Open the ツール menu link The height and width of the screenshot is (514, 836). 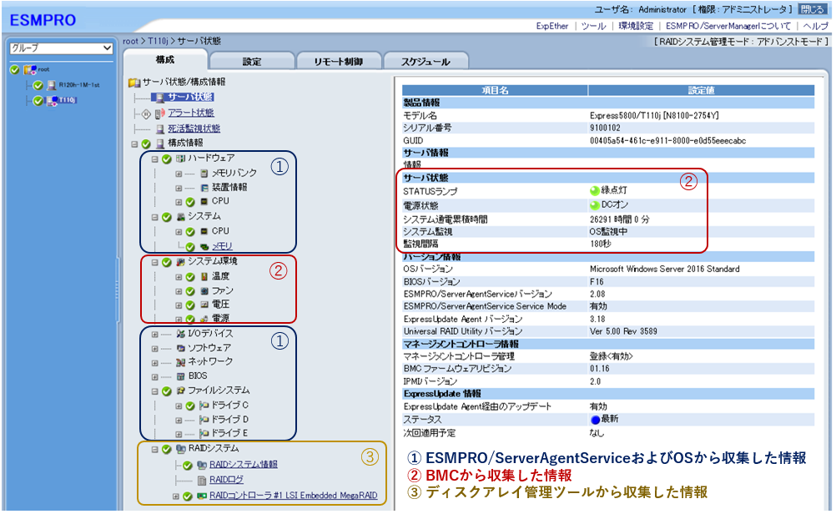[x=593, y=26]
